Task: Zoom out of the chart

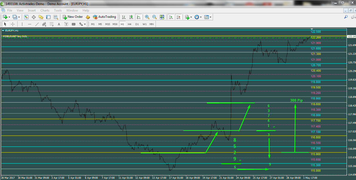Action: pyautogui.click(x=155, y=17)
